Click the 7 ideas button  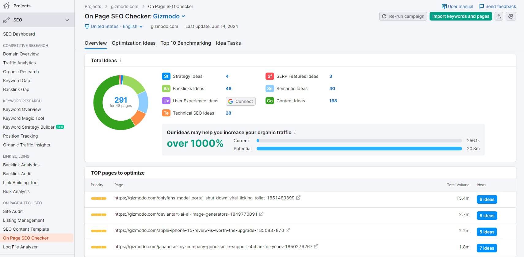pyautogui.click(x=487, y=248)
